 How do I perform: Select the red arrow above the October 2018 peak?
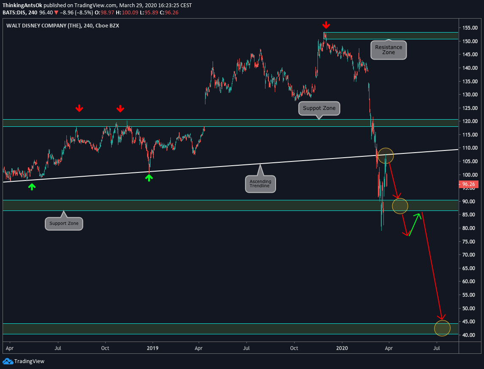120,109
